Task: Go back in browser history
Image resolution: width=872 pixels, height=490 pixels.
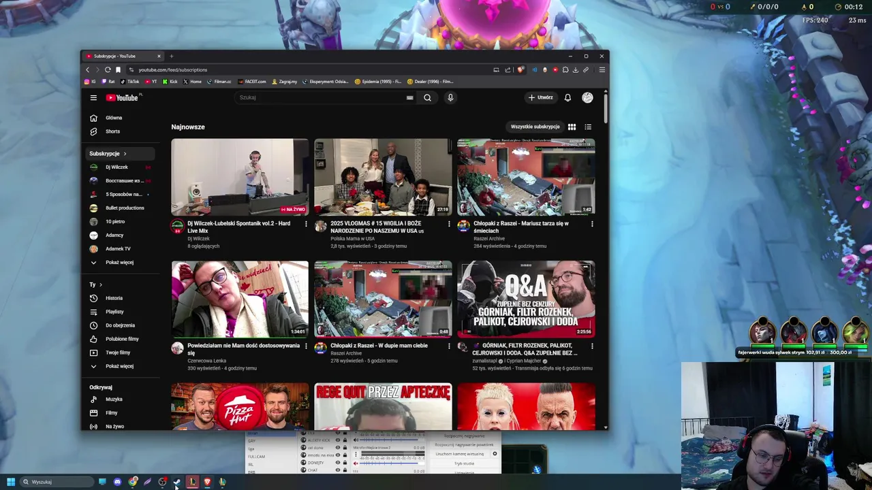Action: point(87,69)
